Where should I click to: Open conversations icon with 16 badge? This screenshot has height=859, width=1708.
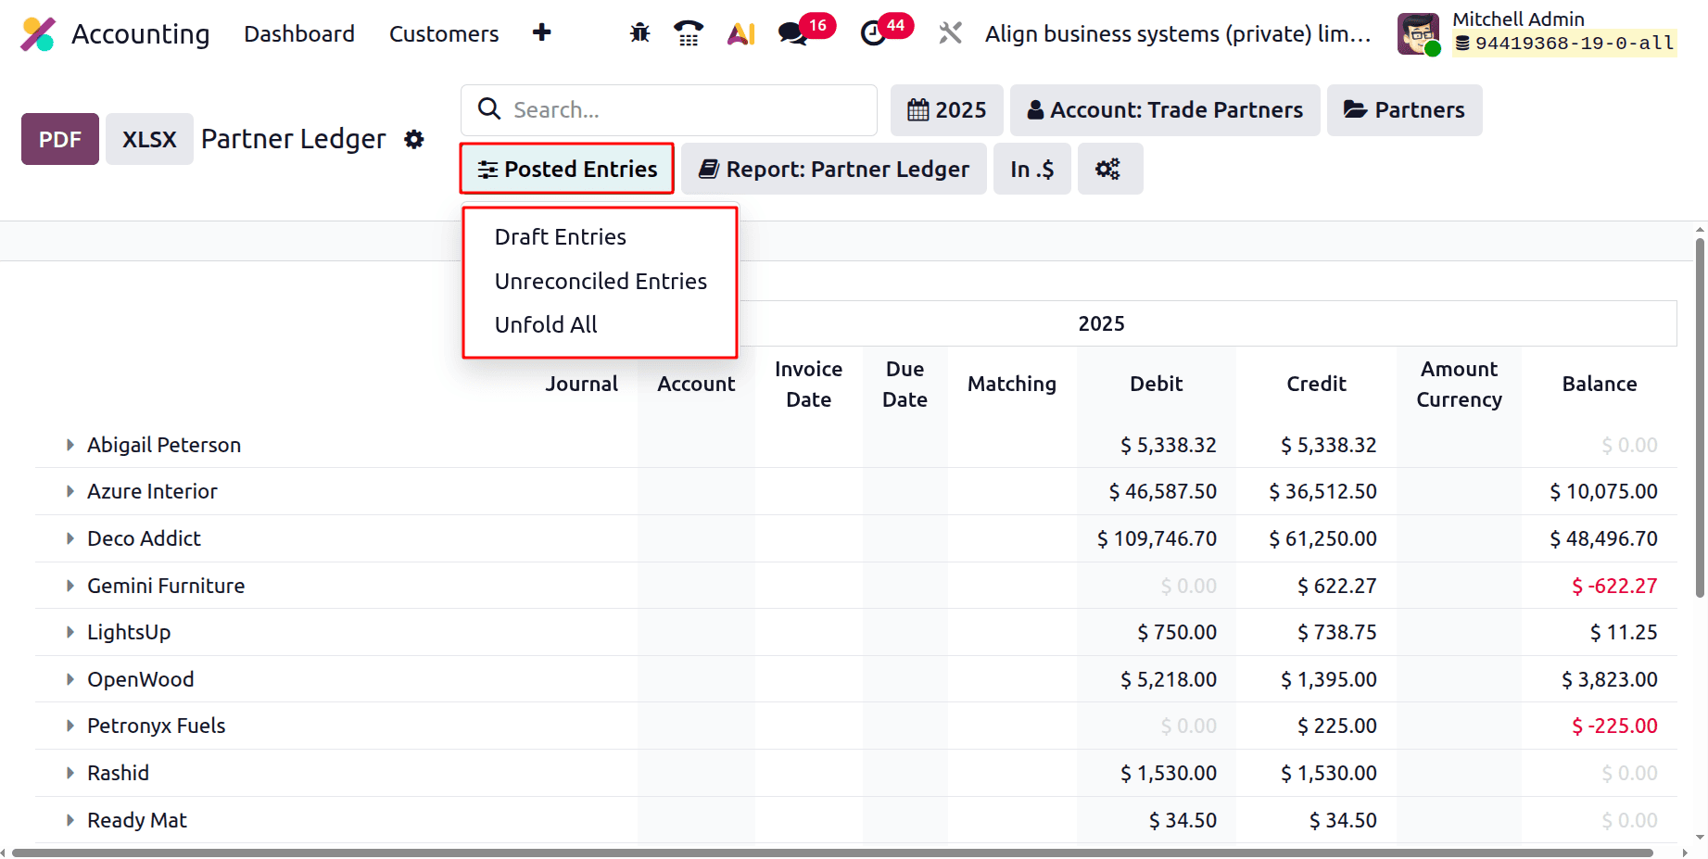click(x=805, y=32)
